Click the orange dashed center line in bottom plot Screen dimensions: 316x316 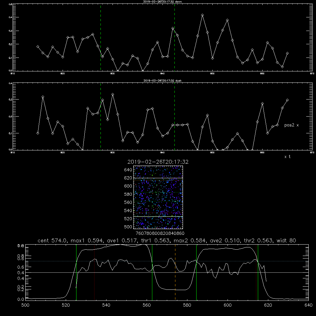pos(175,272)
